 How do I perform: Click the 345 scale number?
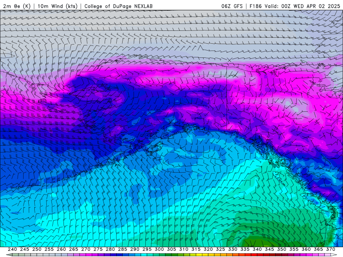click(x=270, y=249)
